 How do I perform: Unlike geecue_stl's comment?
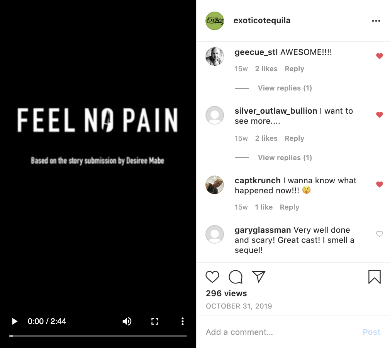[380, 56]
